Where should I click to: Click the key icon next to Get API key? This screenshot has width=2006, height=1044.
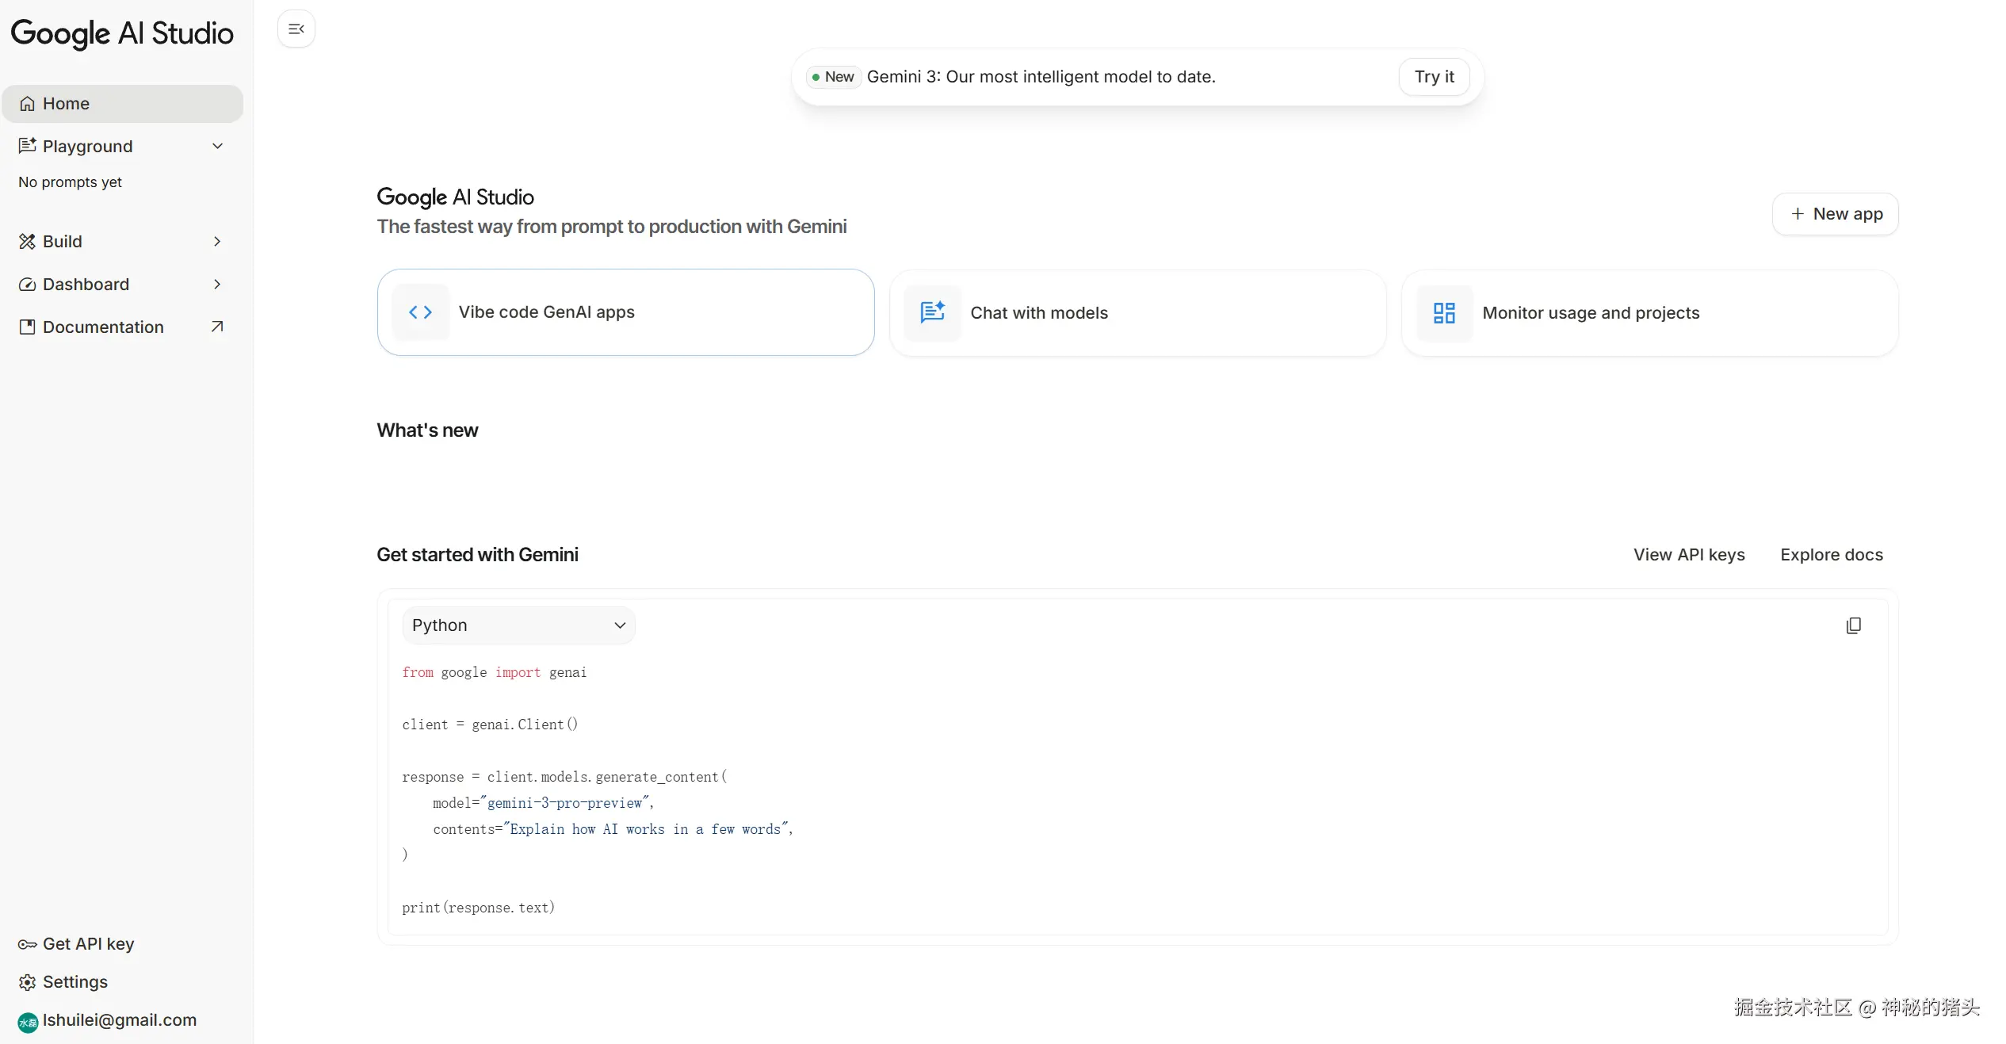coord(27,944)
